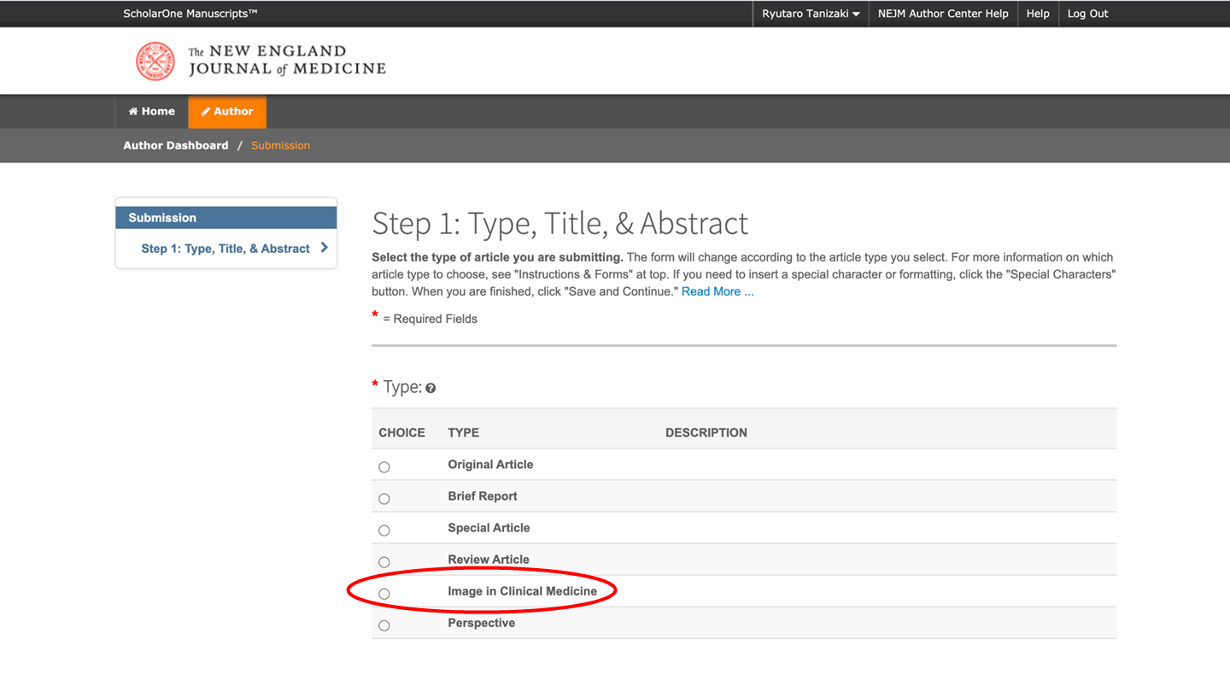Select the Original Article radio button

click(x=384, y=467)
